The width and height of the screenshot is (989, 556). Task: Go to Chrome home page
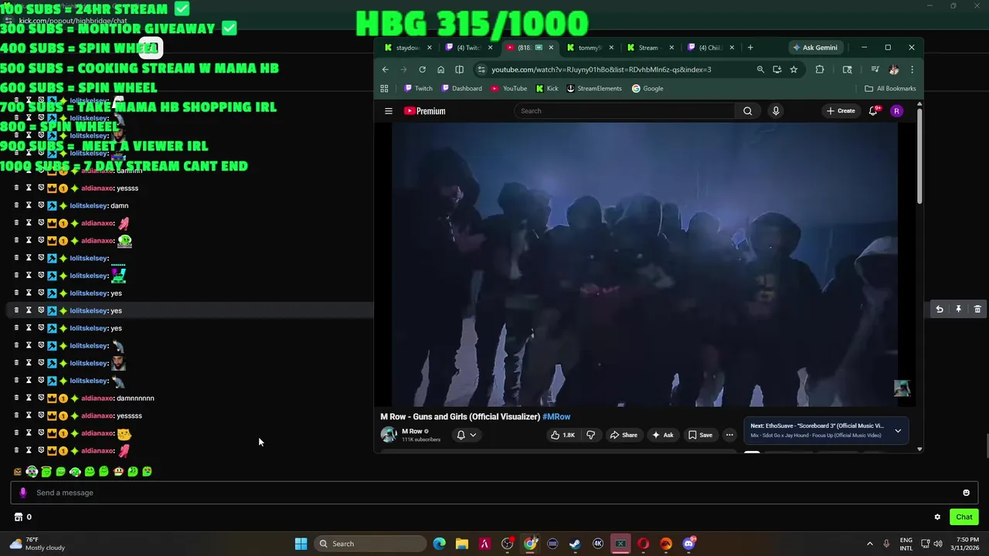pyautogui.click(x=440, y=69)
